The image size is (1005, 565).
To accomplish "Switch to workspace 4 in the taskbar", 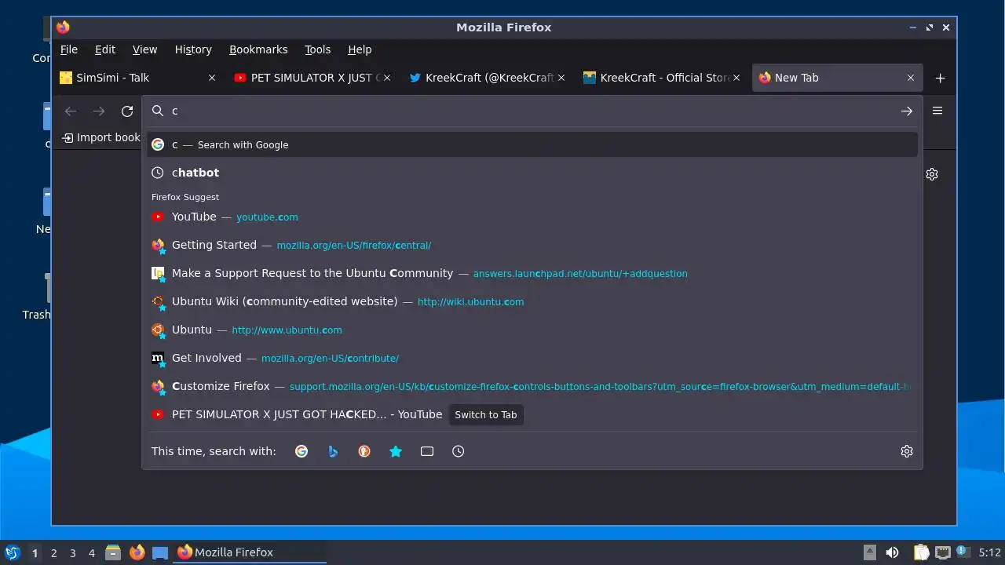I will tap(92, 553).
